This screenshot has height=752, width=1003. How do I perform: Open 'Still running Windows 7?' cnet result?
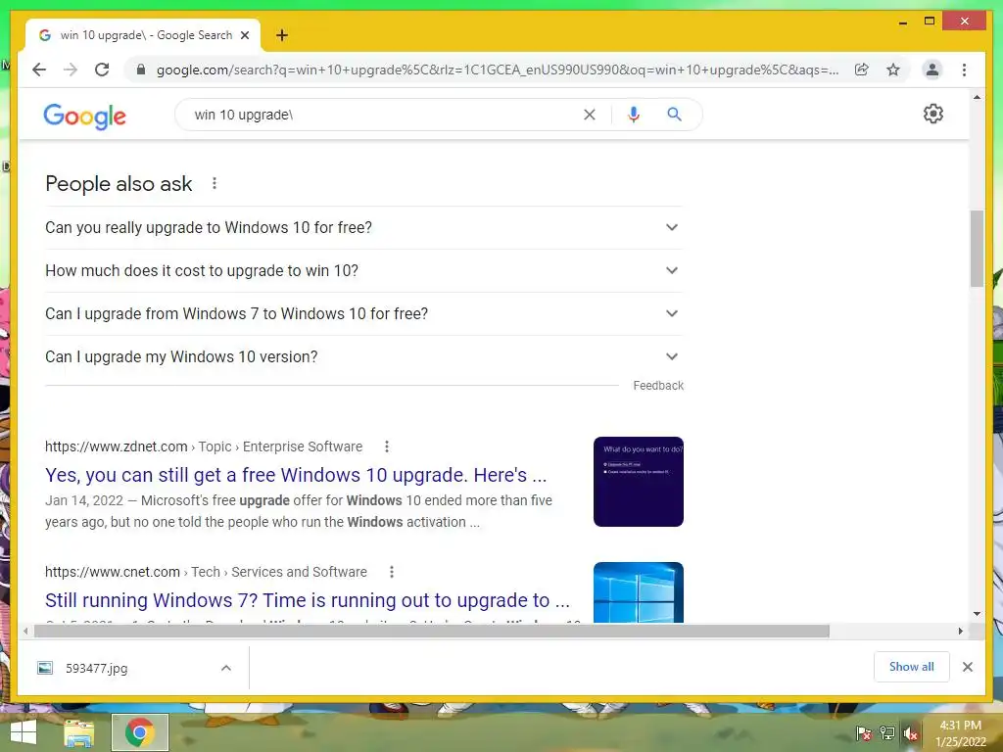pyautogui.click(x=307, y=600)
